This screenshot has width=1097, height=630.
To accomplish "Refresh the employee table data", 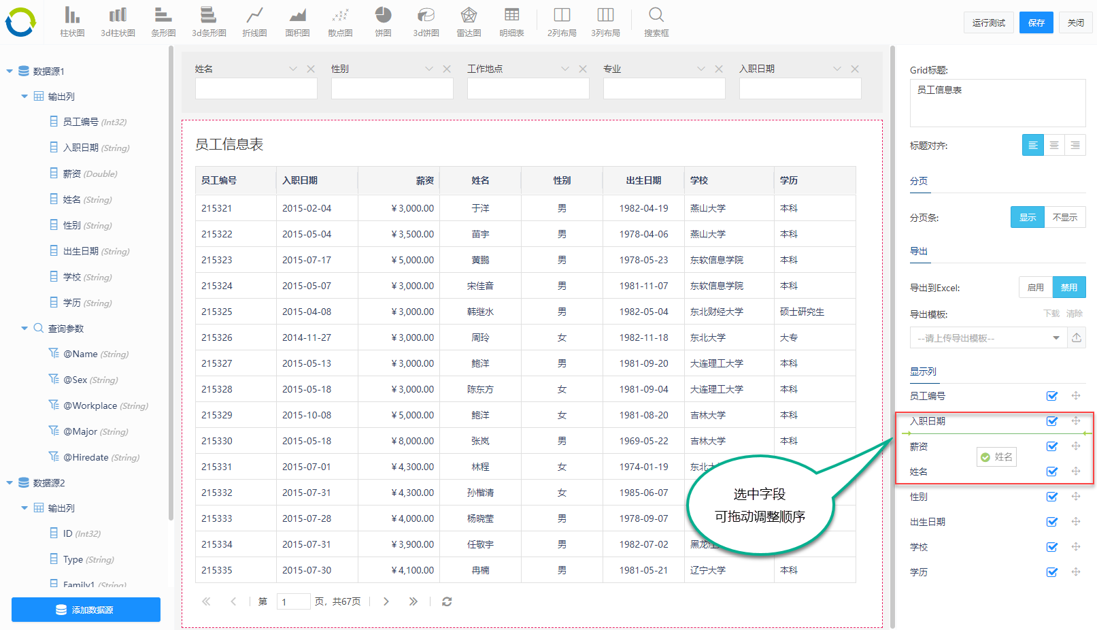I will point(447,601).
